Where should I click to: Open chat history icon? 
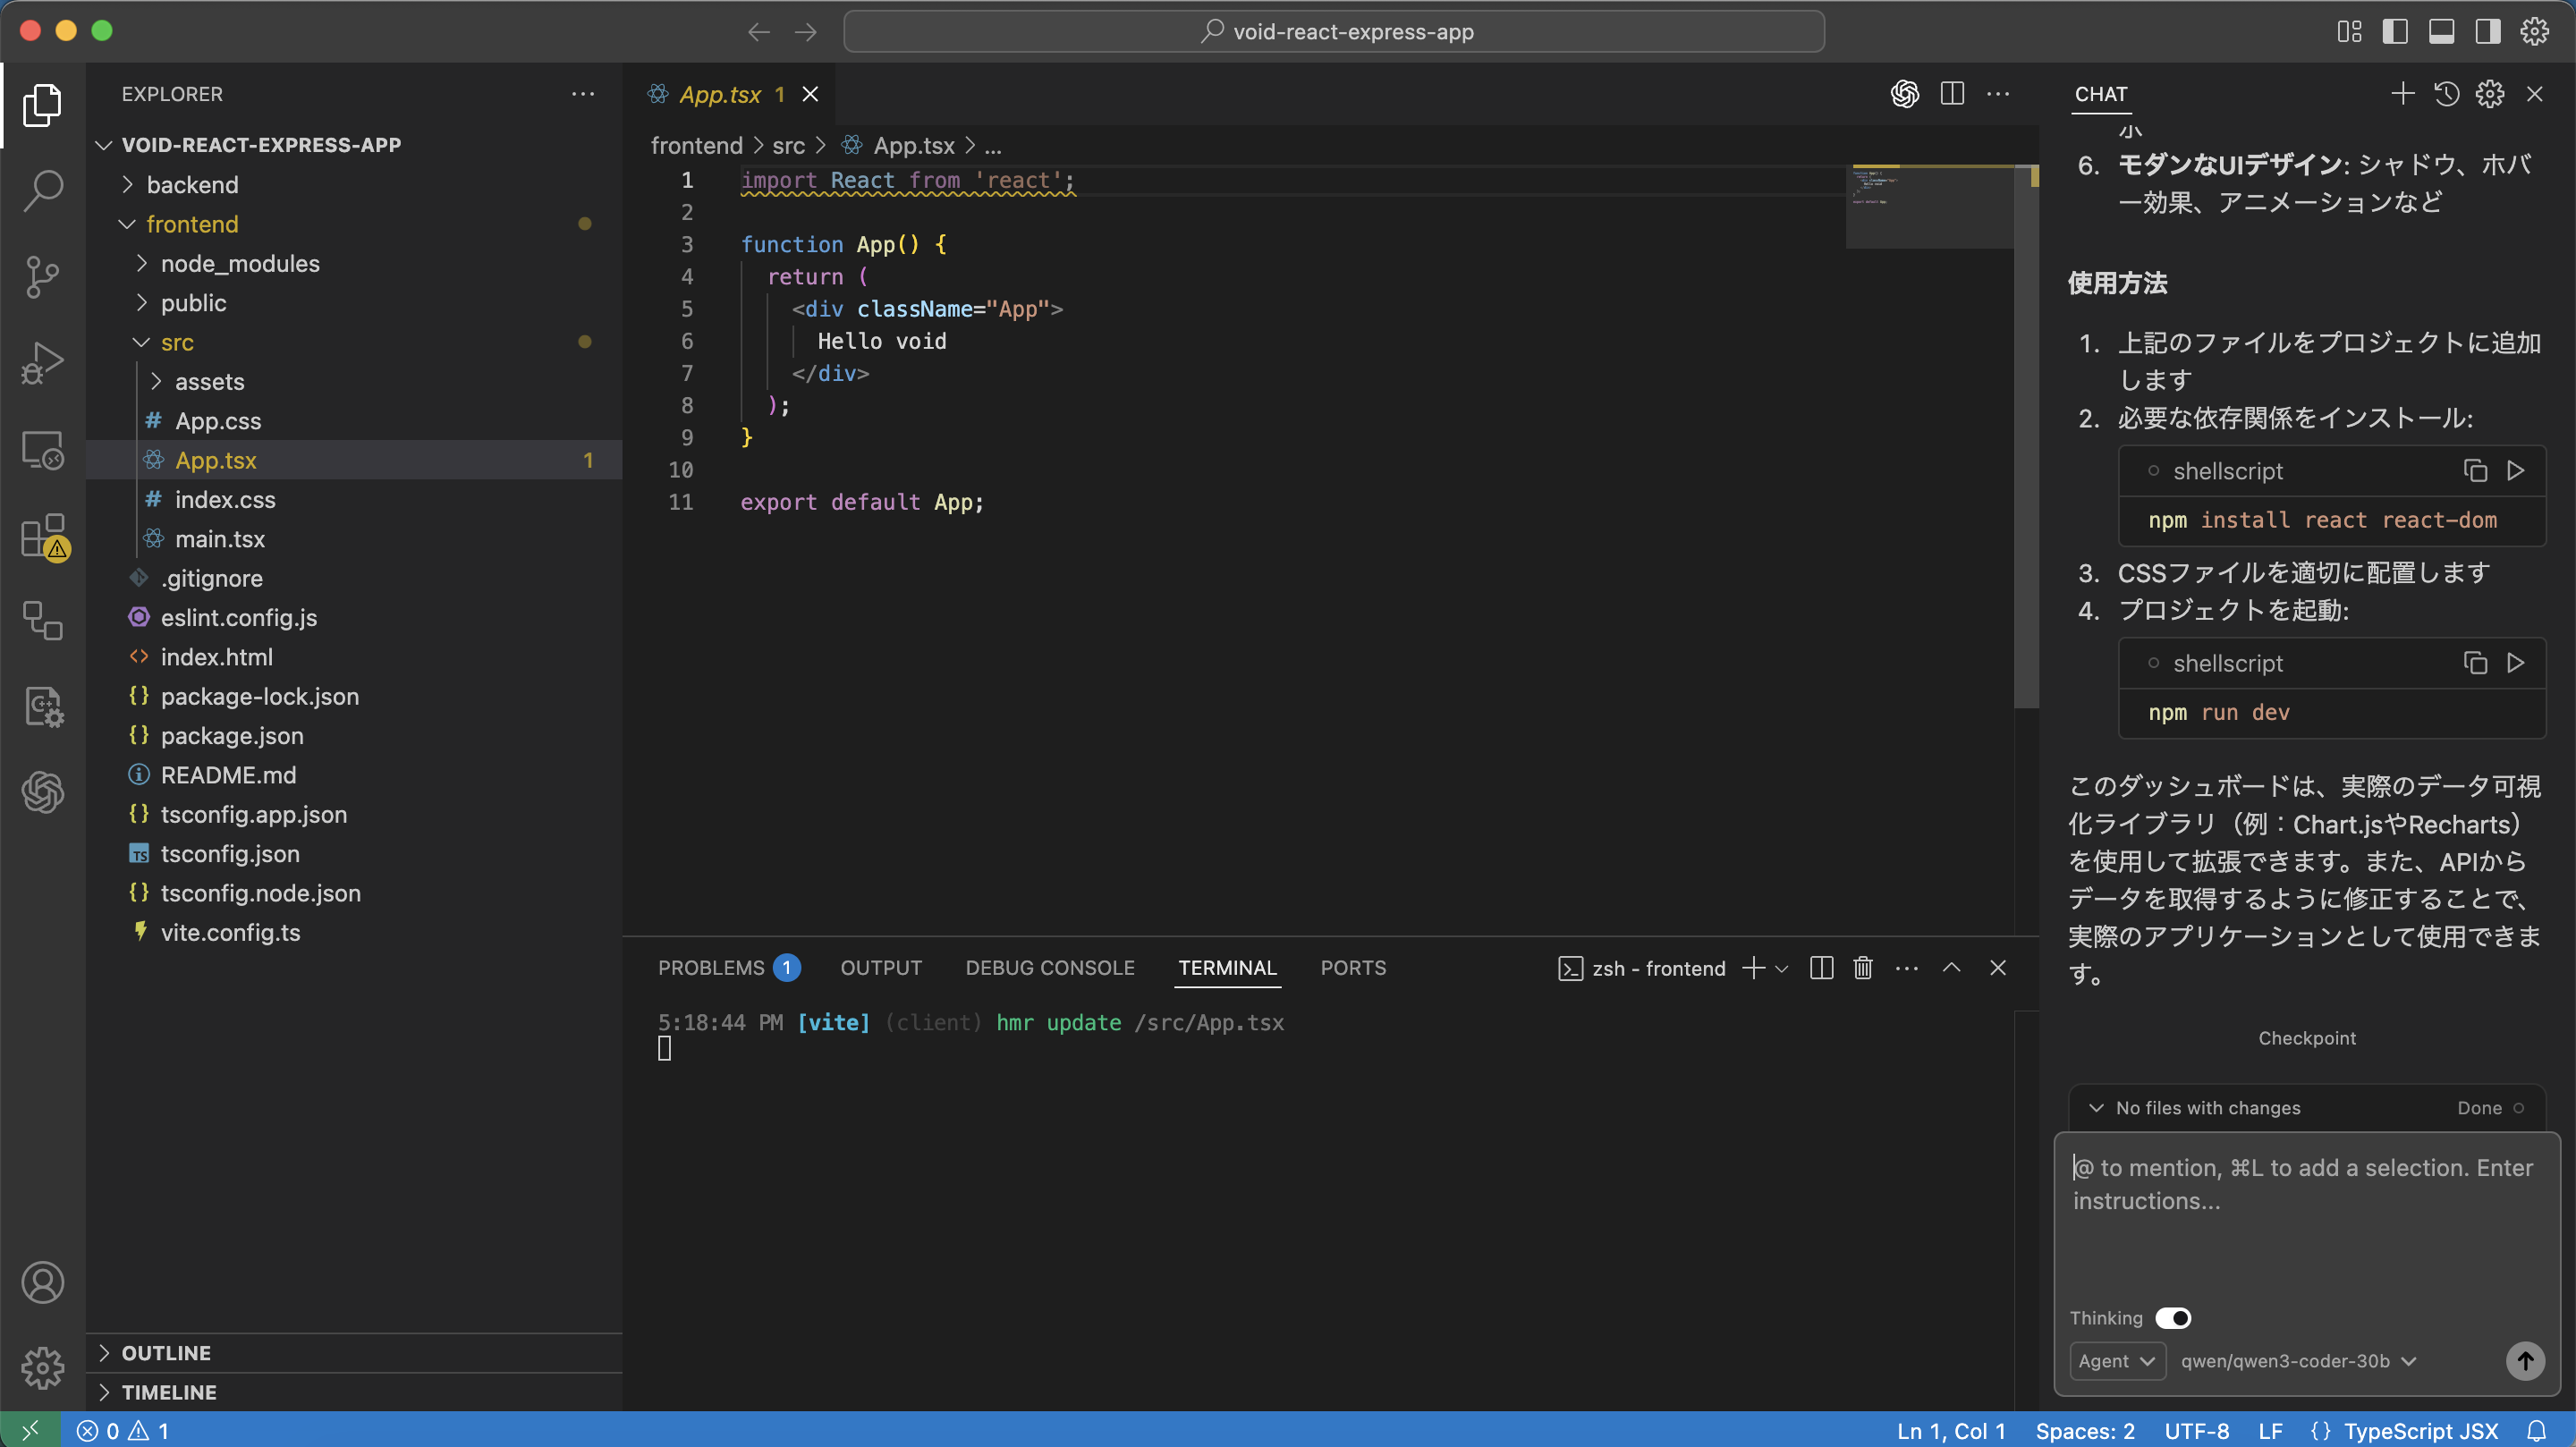[x=2446, y=94]
